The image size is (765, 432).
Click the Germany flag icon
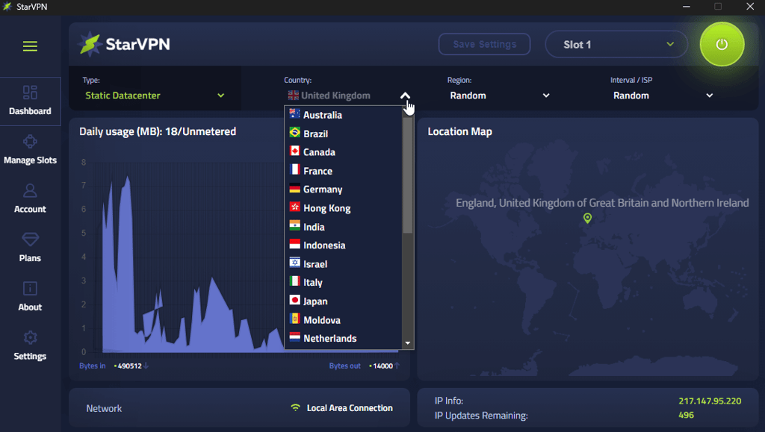point(294,188)
